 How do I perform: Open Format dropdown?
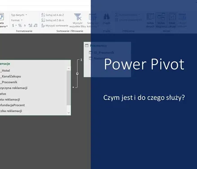tap(17, 20)
